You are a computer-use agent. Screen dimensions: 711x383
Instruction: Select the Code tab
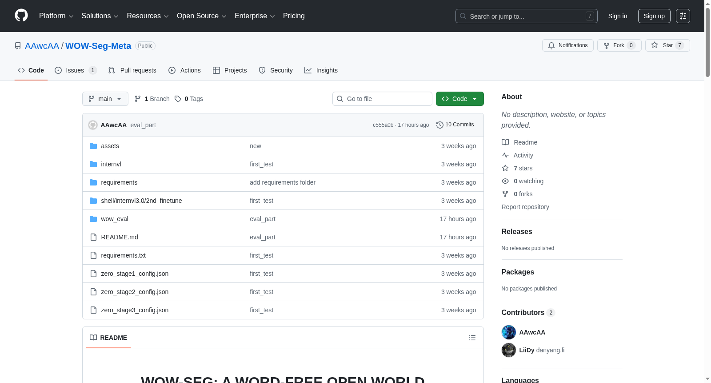point(31,70)
